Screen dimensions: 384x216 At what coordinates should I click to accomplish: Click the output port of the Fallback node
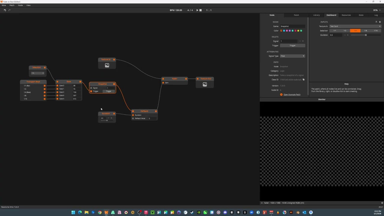(x=156, y=111)
